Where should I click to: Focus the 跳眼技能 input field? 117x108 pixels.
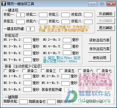23,102
